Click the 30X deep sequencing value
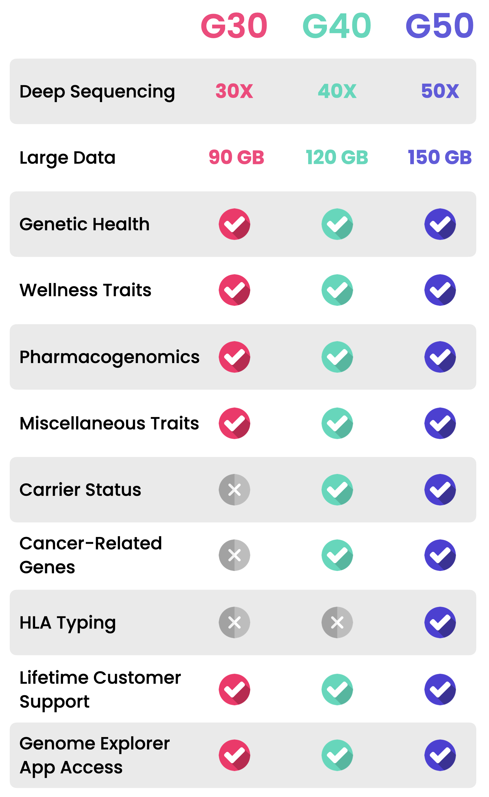The height and width of the screenshot is (797, 489). pos(234,91)
